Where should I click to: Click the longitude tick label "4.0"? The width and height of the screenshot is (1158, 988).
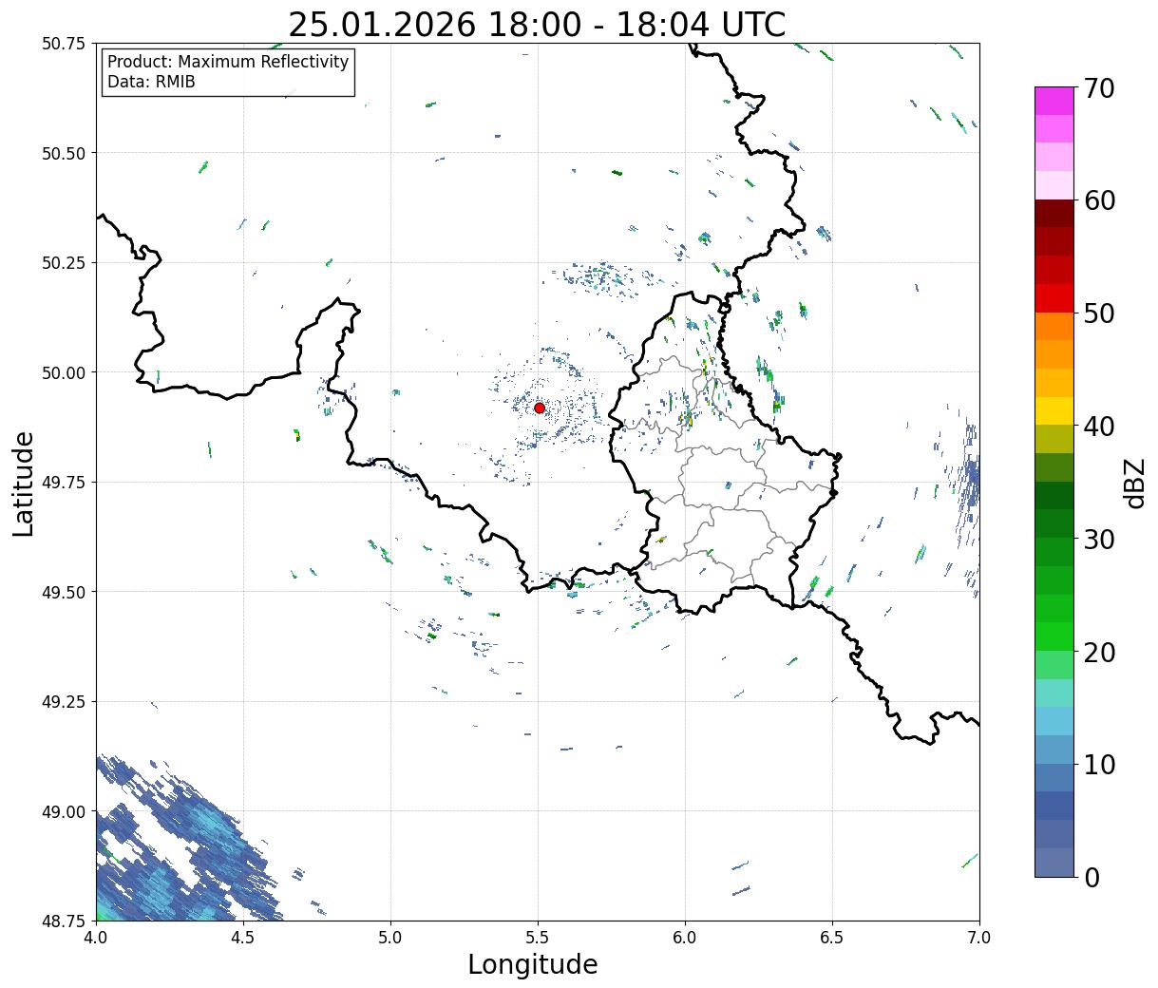[95, 938]
